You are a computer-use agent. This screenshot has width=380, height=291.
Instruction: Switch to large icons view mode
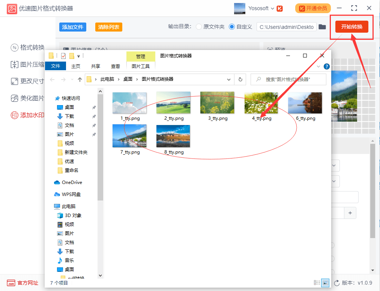(325, 283)
